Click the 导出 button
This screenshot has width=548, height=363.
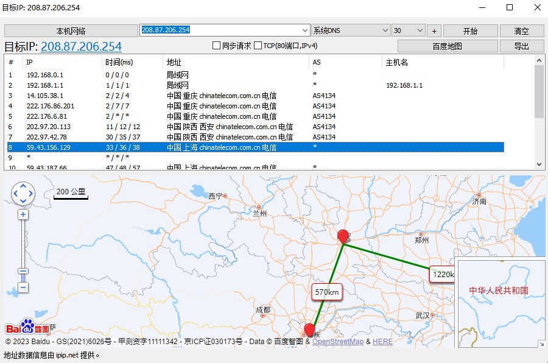[x=522, y=46]
